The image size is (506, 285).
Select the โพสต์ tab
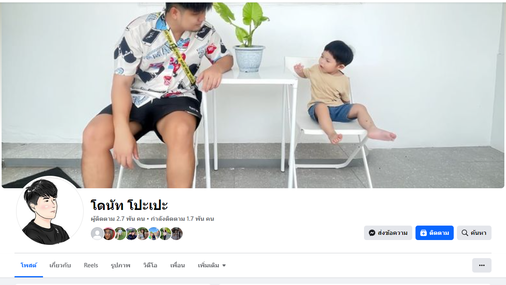(29, 265)
